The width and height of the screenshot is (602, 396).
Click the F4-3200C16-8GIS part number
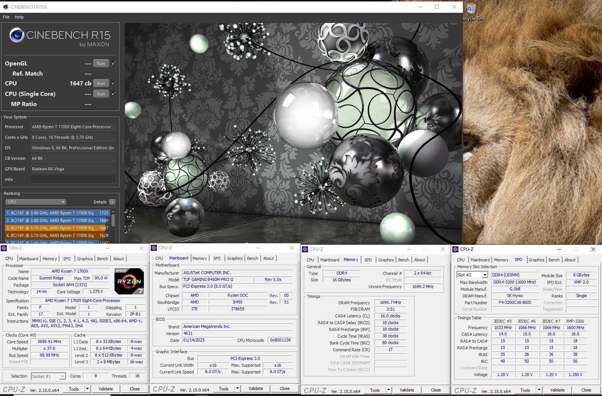[x=515, y=302]
